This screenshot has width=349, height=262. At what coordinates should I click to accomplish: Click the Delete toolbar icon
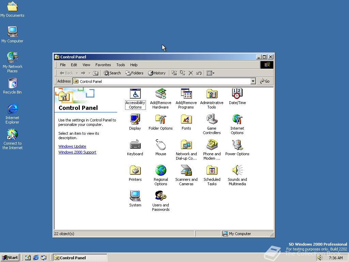click(x=191, y=73)
